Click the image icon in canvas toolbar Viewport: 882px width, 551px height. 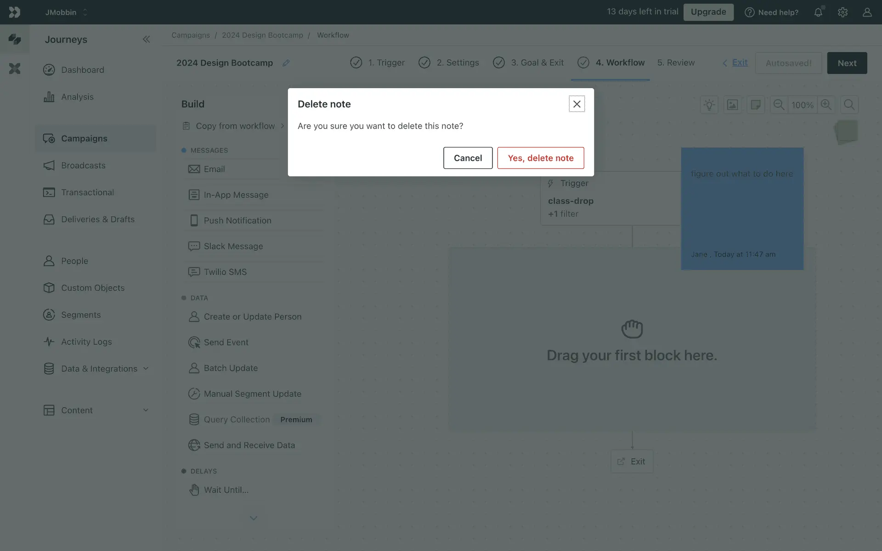(x=732, y=105)
